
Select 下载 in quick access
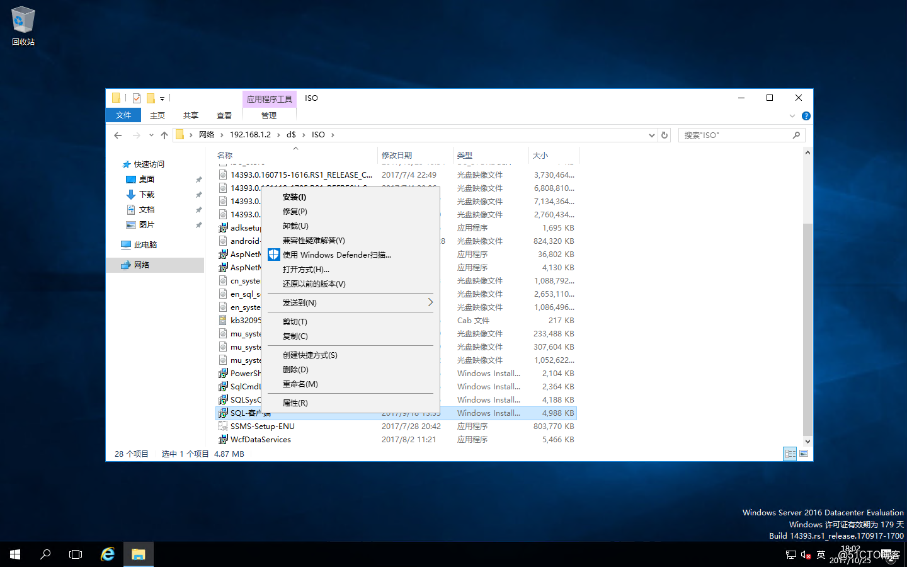click(147, 195)
